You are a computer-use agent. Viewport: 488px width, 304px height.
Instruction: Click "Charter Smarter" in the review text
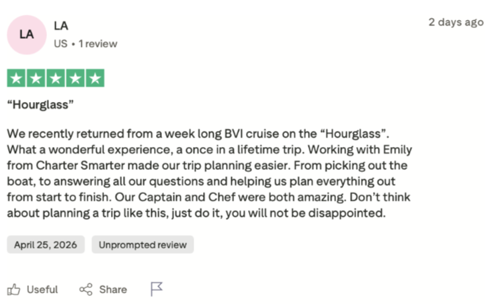point(80,165)
